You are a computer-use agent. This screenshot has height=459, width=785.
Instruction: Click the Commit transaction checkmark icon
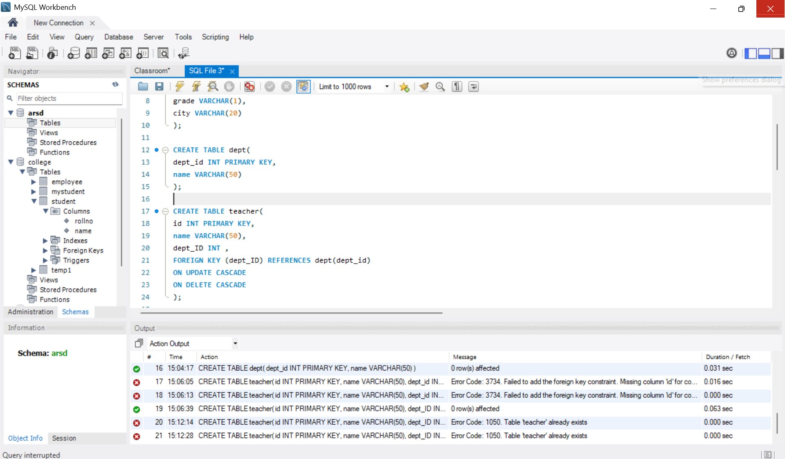tap(270, 86)
